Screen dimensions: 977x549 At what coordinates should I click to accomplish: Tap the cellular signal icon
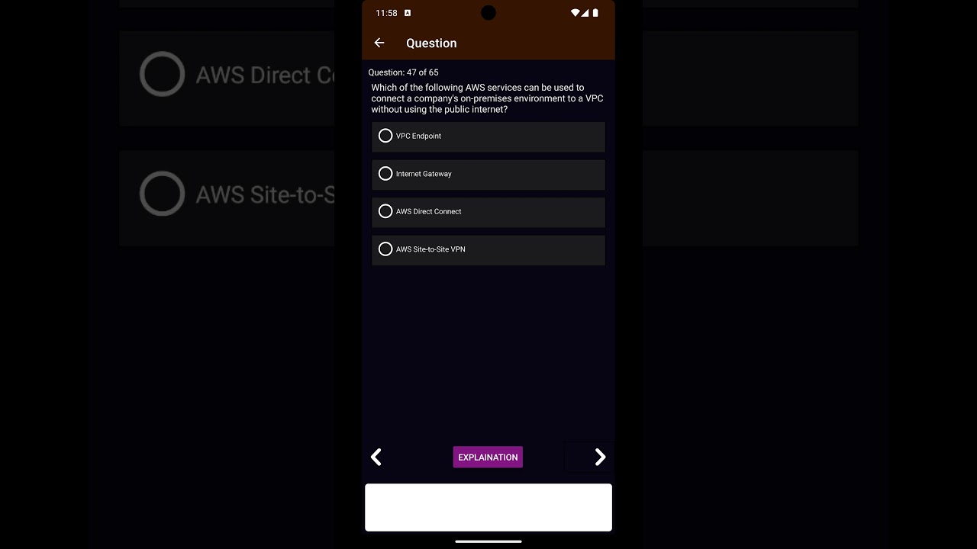pyautogui.click(x=585, y=13)
